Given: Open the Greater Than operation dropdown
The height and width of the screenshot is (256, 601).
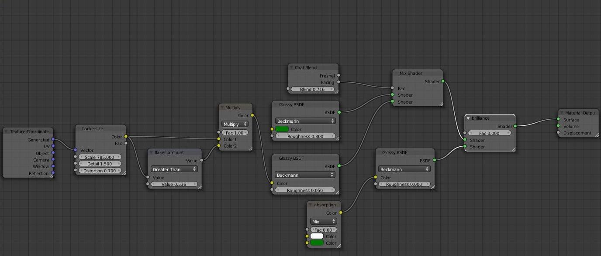Looking at the screenshot, I should [x=174, y=169].
